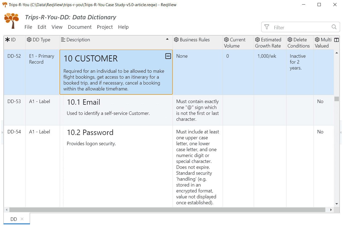Select the DD-54 row ID
This screenshot has height=226, width=343.
tap(14, 132)
